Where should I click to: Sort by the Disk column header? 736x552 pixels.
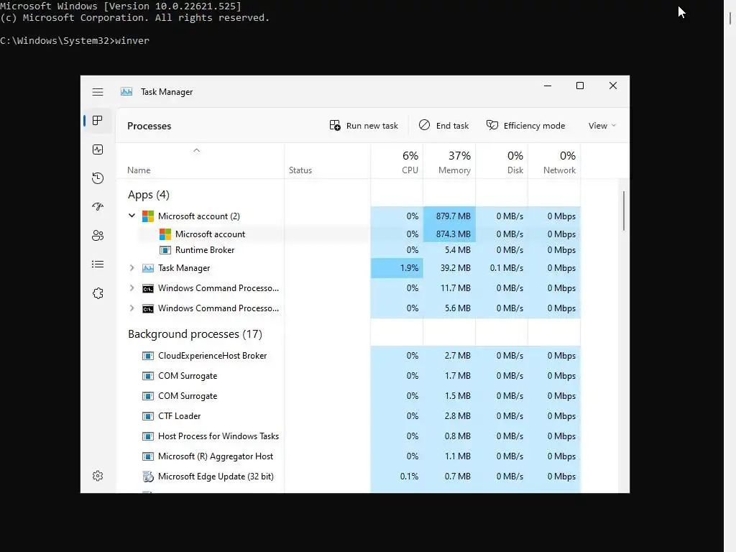[x=502, y=162]
